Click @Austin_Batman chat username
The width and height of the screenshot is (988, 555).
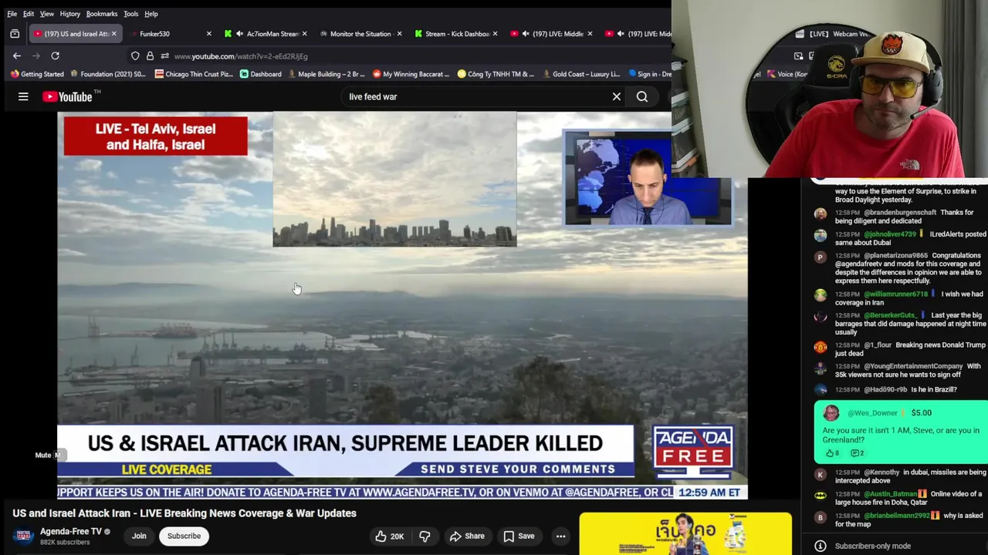point(890,494)
